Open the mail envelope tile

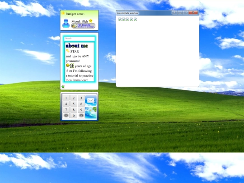[x=91, y=100]
